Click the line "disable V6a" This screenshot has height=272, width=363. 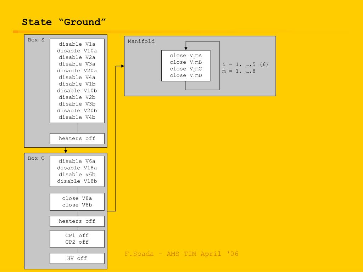[77, 161]
